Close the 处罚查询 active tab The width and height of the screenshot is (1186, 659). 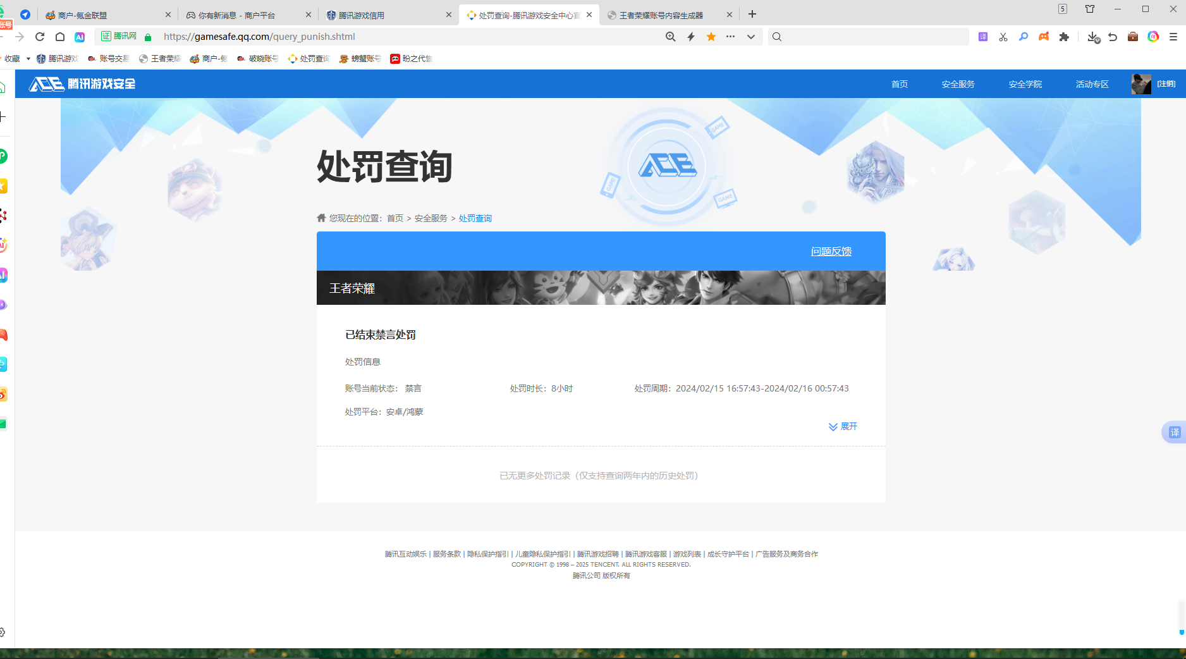click(589, 15)
